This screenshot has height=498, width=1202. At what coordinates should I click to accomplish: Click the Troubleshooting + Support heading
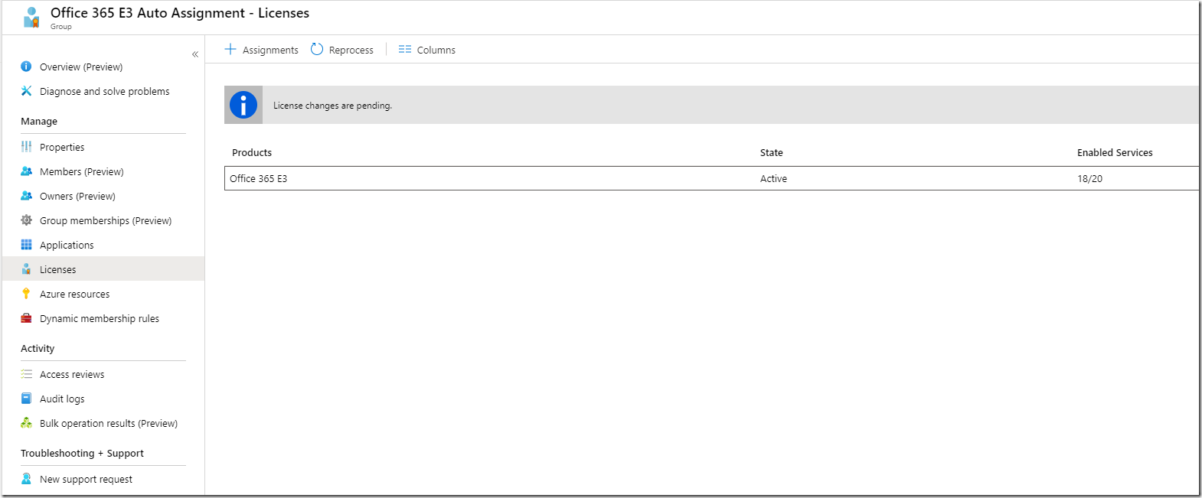pyautogui.click(x=82, y=454)
